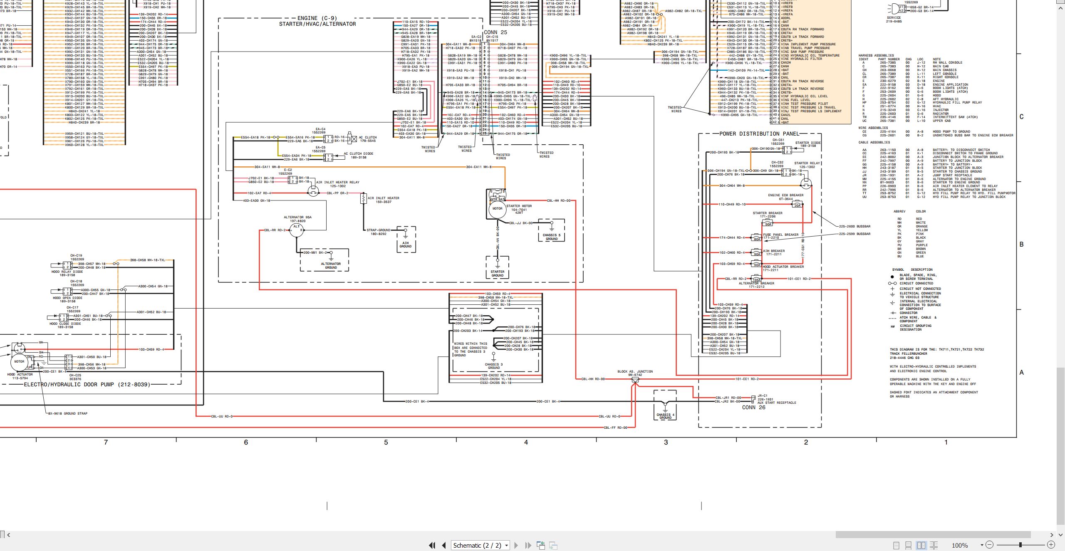This screenshot has height=551, width=1065.
Task: Click the STARTER MOTOR label
Action: click(519, 206)
